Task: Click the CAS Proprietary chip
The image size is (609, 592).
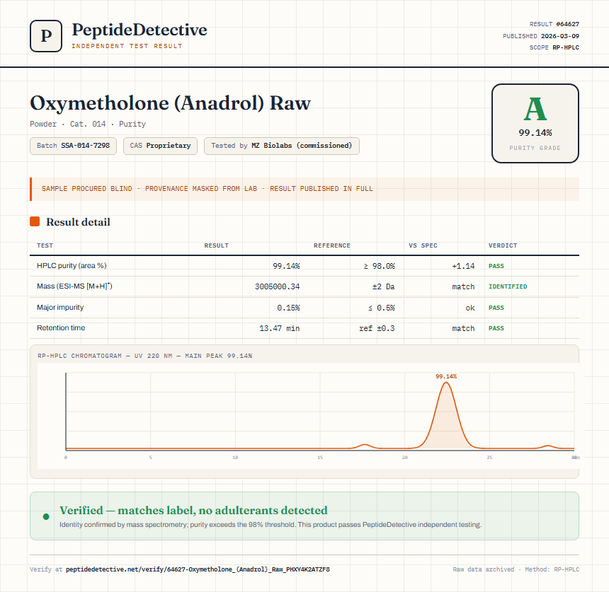Action: pyautogui.click(x=161, y=146)
